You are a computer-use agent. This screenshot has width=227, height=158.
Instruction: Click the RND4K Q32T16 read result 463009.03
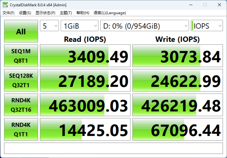coord(85,105)
